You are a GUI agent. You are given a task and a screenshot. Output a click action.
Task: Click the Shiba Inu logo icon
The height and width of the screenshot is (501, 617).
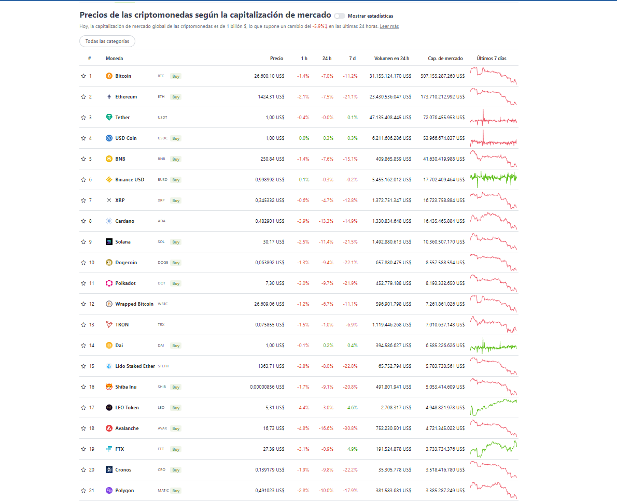point(109,387)
